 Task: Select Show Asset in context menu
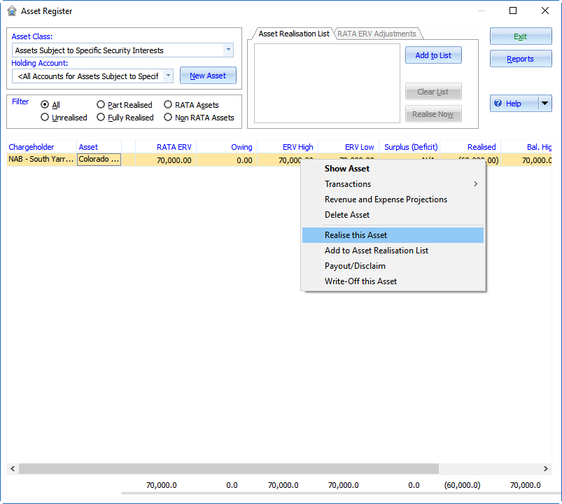coord(347,169)
